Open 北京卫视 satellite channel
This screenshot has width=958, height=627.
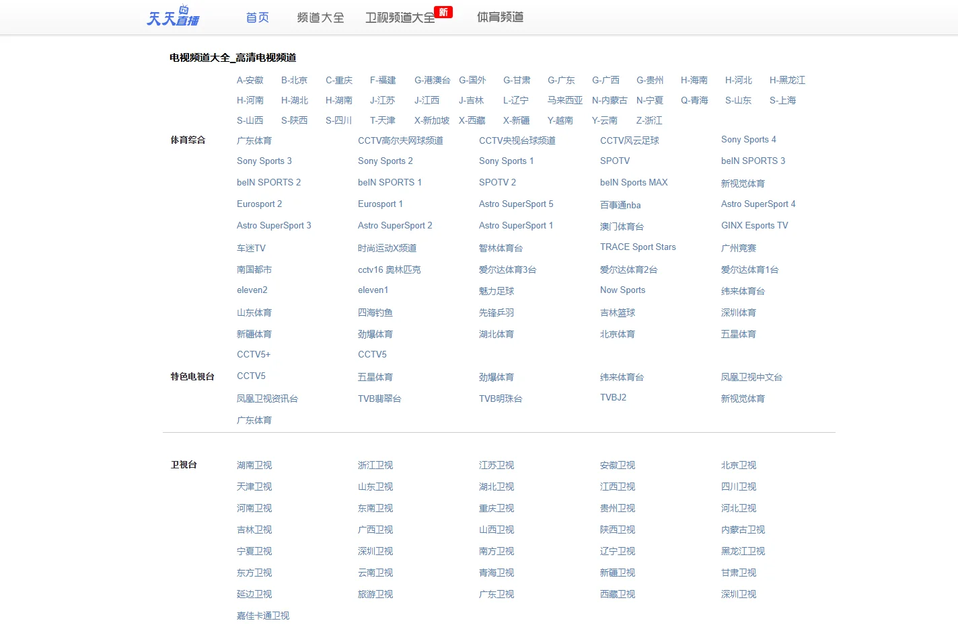(x=739, y=465)
